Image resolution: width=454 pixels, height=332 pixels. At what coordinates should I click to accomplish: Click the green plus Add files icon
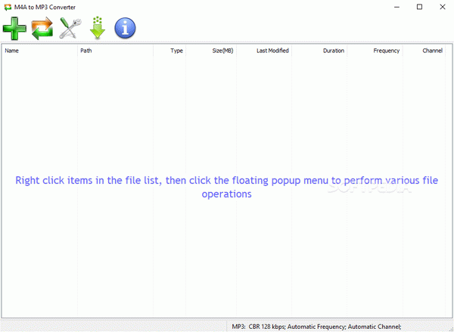click(14, 29)
